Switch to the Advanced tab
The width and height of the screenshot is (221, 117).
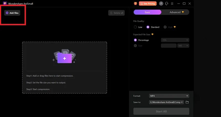175,12
